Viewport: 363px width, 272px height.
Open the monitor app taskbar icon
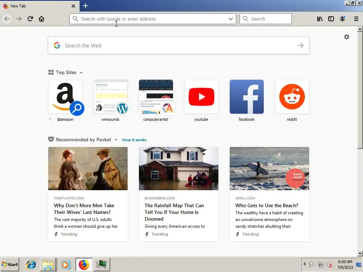click(101, 264)
